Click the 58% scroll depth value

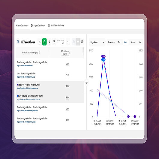tap(67, 64)
